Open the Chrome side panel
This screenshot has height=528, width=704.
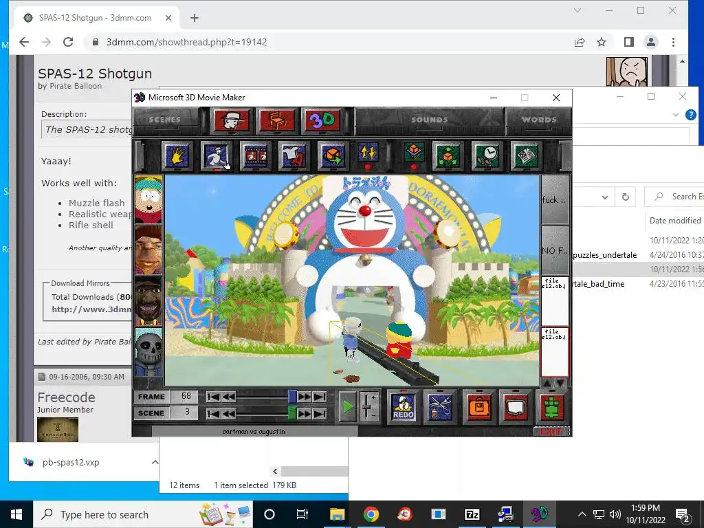[628, 42]
